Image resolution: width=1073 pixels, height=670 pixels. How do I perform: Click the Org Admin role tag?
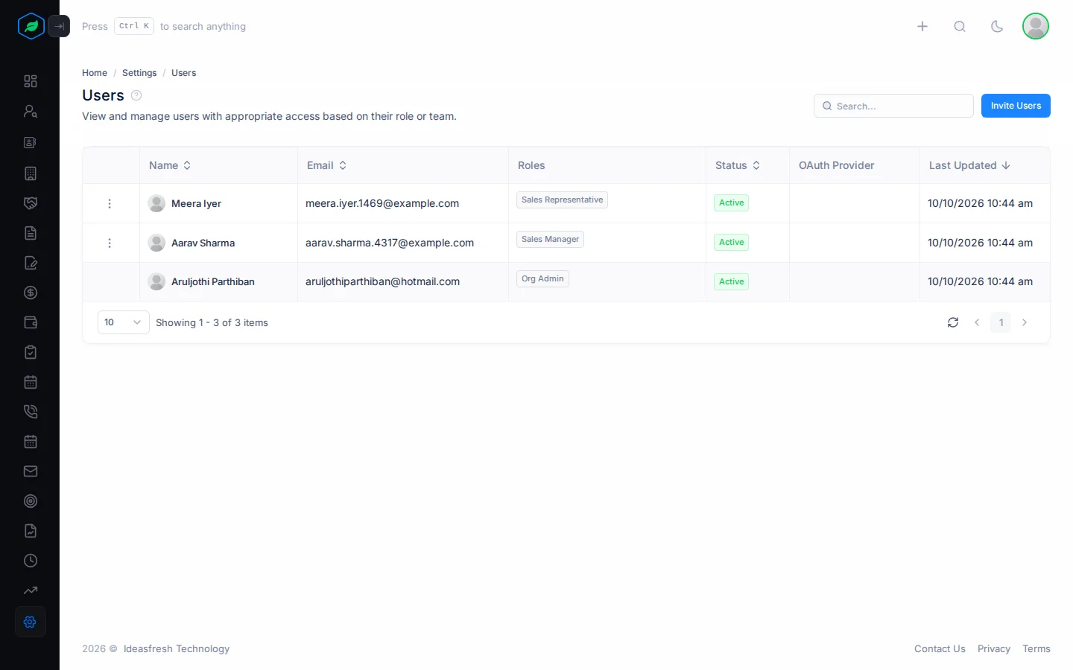click(x=542, y=278)
